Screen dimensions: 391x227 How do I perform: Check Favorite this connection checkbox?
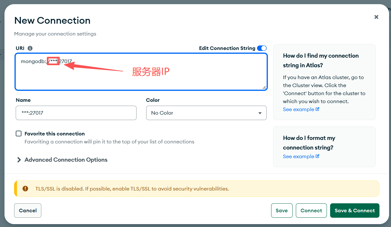19,134
